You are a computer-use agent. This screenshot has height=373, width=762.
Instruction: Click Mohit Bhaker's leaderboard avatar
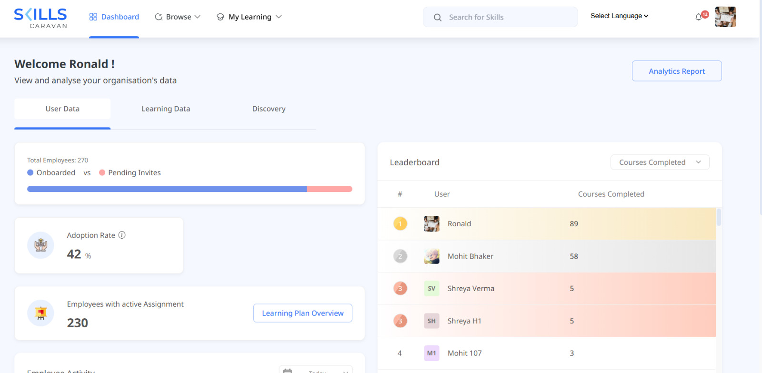tap(431, 256)
